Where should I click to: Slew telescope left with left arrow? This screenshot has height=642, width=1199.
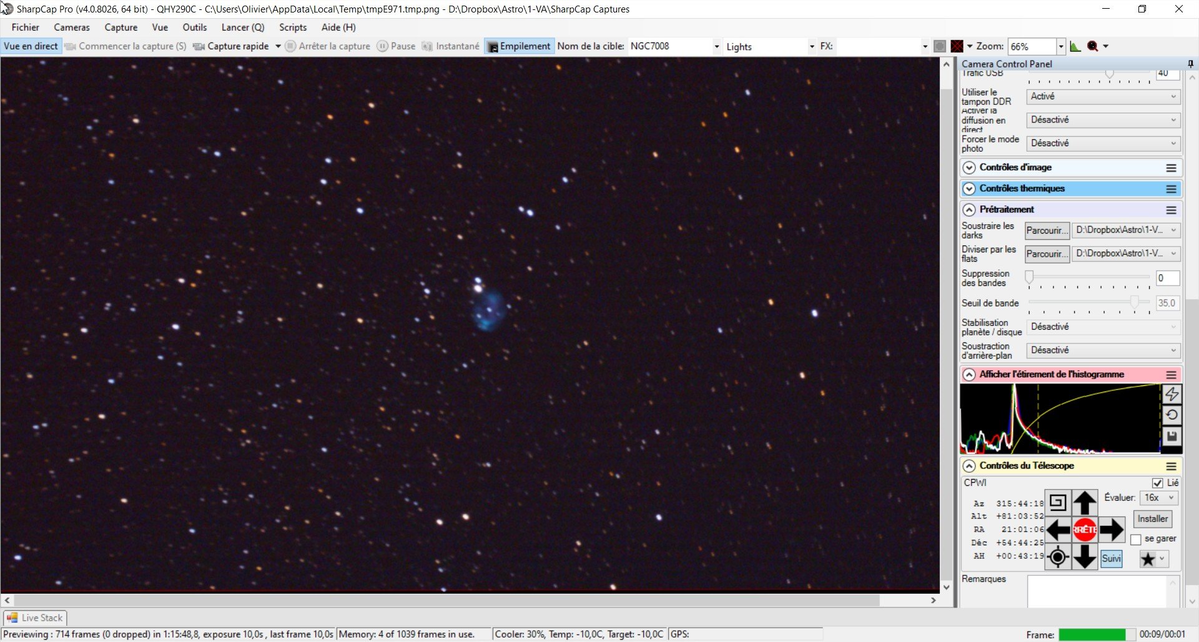point(1058,530)
